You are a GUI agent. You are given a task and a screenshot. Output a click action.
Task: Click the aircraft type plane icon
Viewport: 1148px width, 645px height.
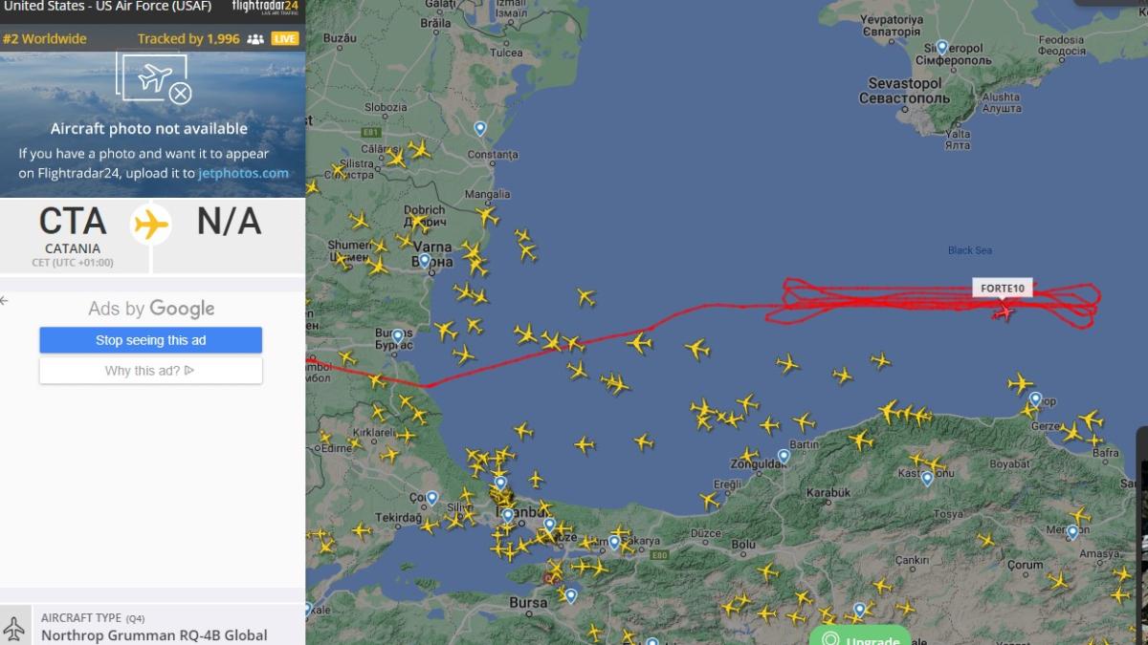[x=14, y=628]
